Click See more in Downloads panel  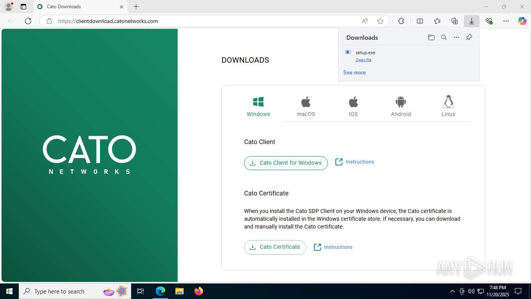point(355,73)
